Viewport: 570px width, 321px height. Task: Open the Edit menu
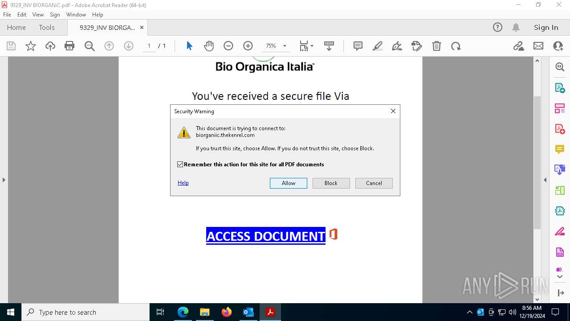[x=22, y=14]
